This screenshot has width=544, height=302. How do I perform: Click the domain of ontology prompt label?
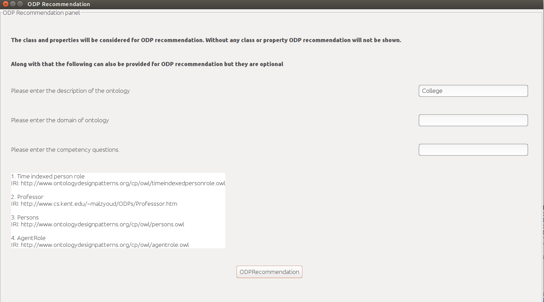coord(60,120)
